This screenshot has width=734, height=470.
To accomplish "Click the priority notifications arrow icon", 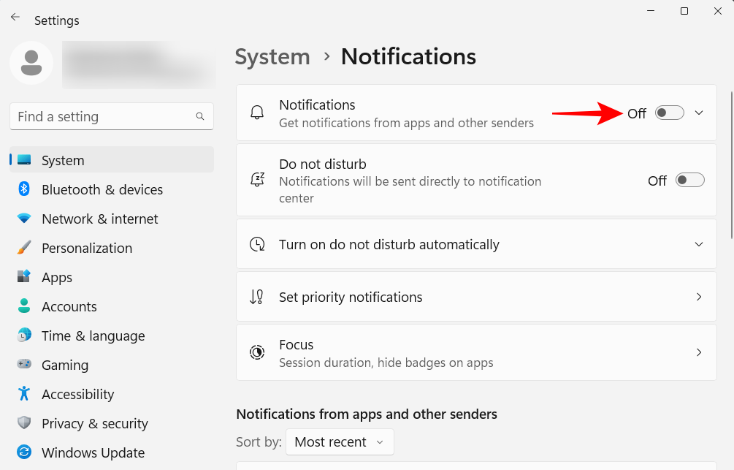I will click(256, 297).
